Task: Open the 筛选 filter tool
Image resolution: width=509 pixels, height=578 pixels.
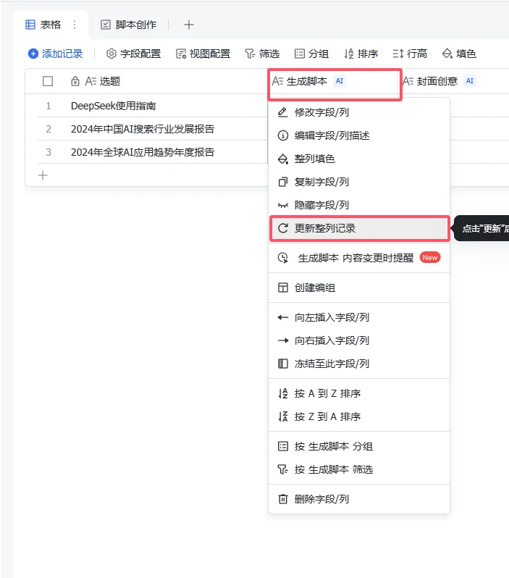Action: tap(262, 54)
